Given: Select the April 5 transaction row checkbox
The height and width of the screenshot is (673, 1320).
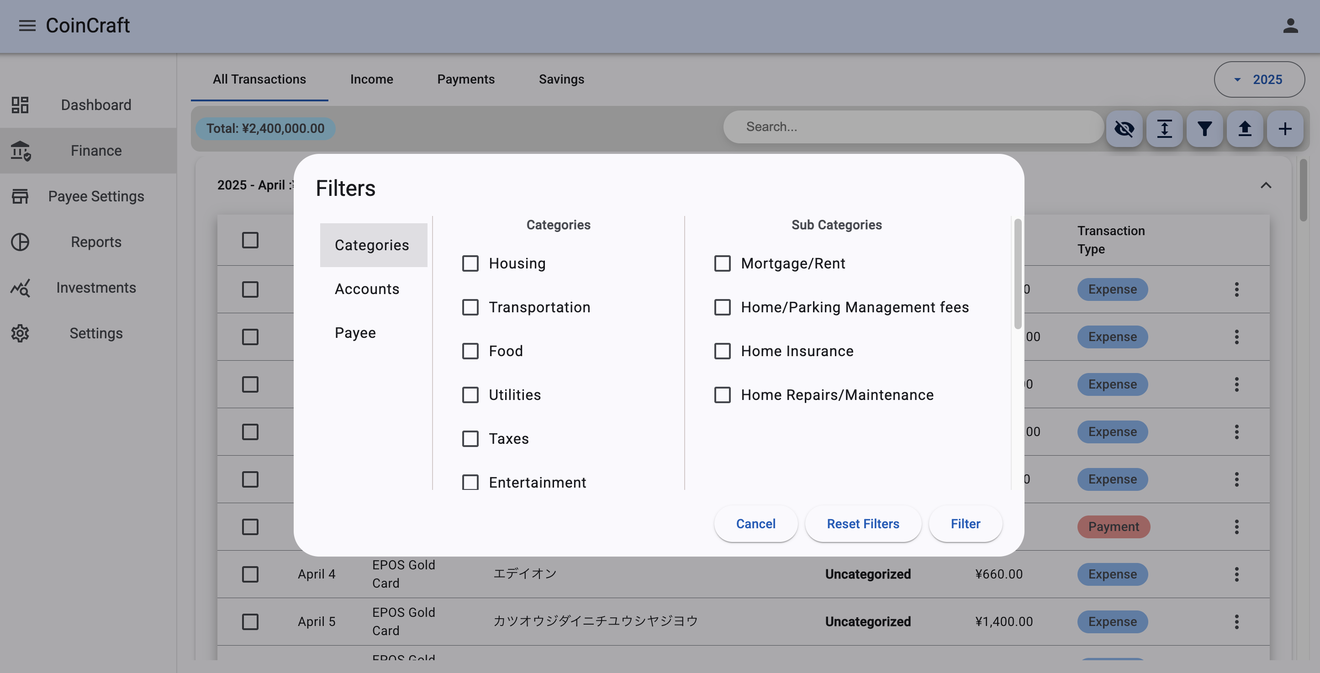Looking at the screenshot, I should (x=250, y=622).
